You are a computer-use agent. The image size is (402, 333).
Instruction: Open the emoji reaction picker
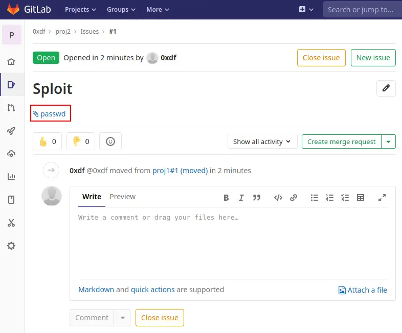[110, 141]
